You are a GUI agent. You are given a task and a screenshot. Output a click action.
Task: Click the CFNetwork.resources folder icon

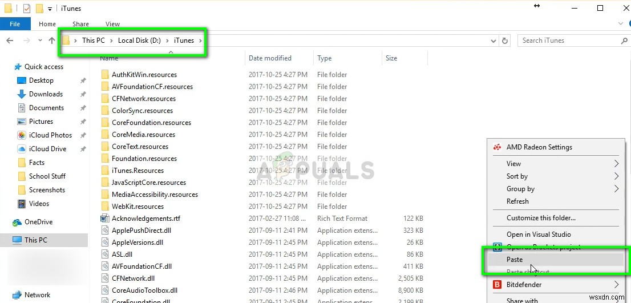click(105, 99)
